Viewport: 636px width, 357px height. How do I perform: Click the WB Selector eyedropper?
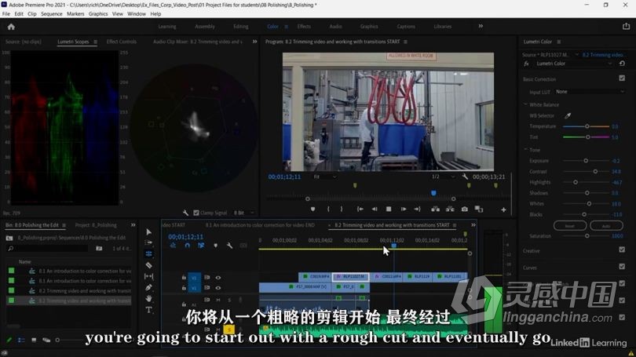[x=568, y=115]
